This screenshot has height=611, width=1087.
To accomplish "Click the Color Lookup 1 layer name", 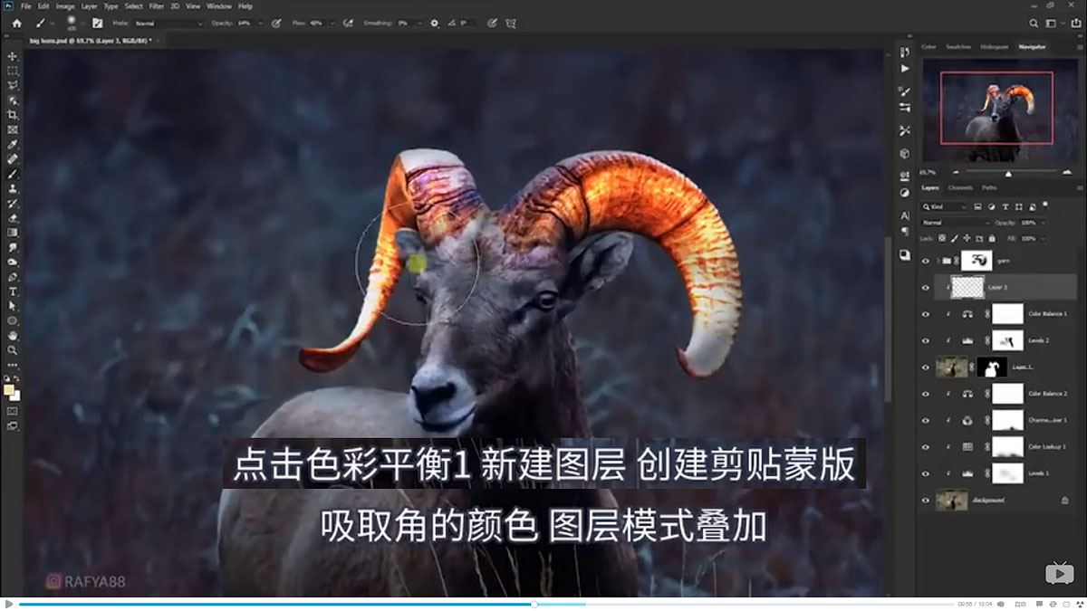I will tap(1046, 446).
